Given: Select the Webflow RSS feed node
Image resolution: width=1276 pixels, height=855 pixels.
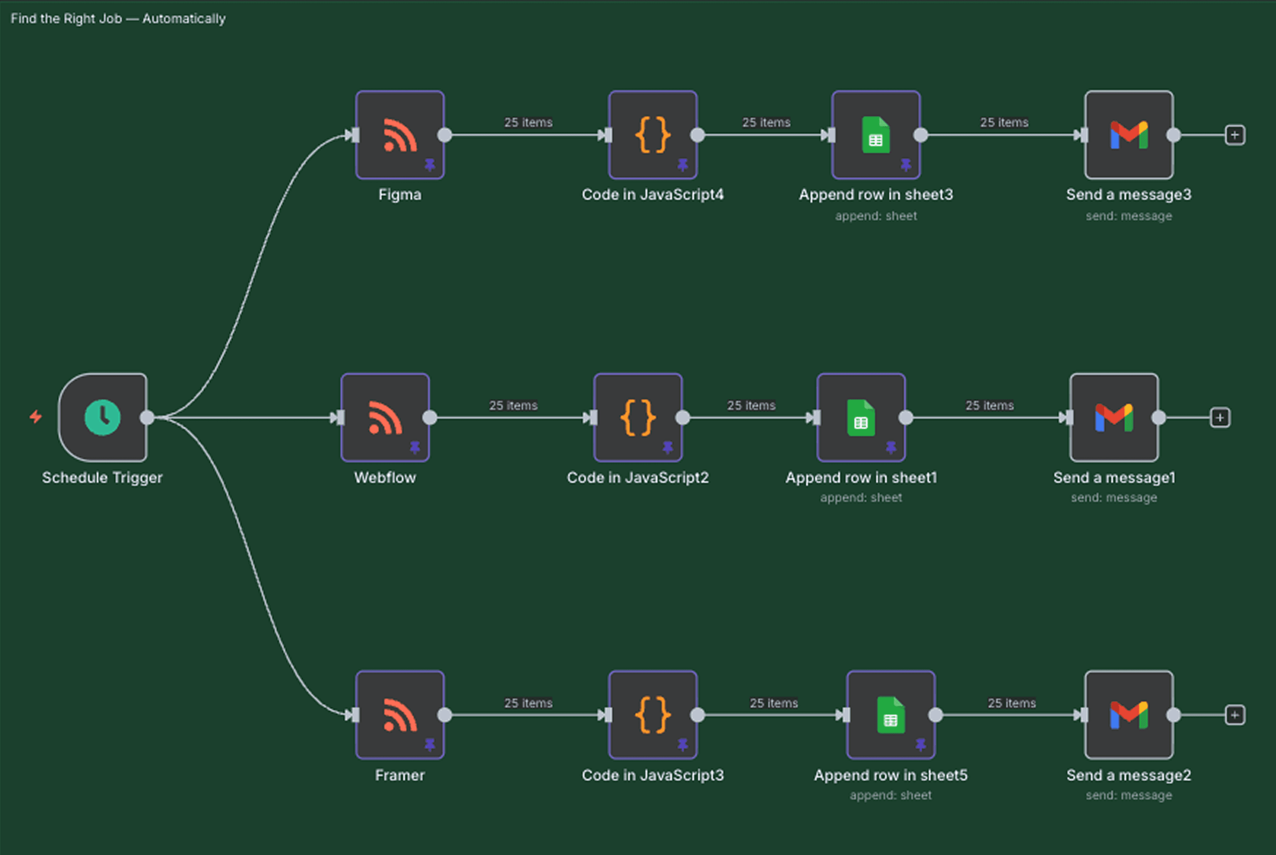Looking at the screenshot, I should coord(385,418).
